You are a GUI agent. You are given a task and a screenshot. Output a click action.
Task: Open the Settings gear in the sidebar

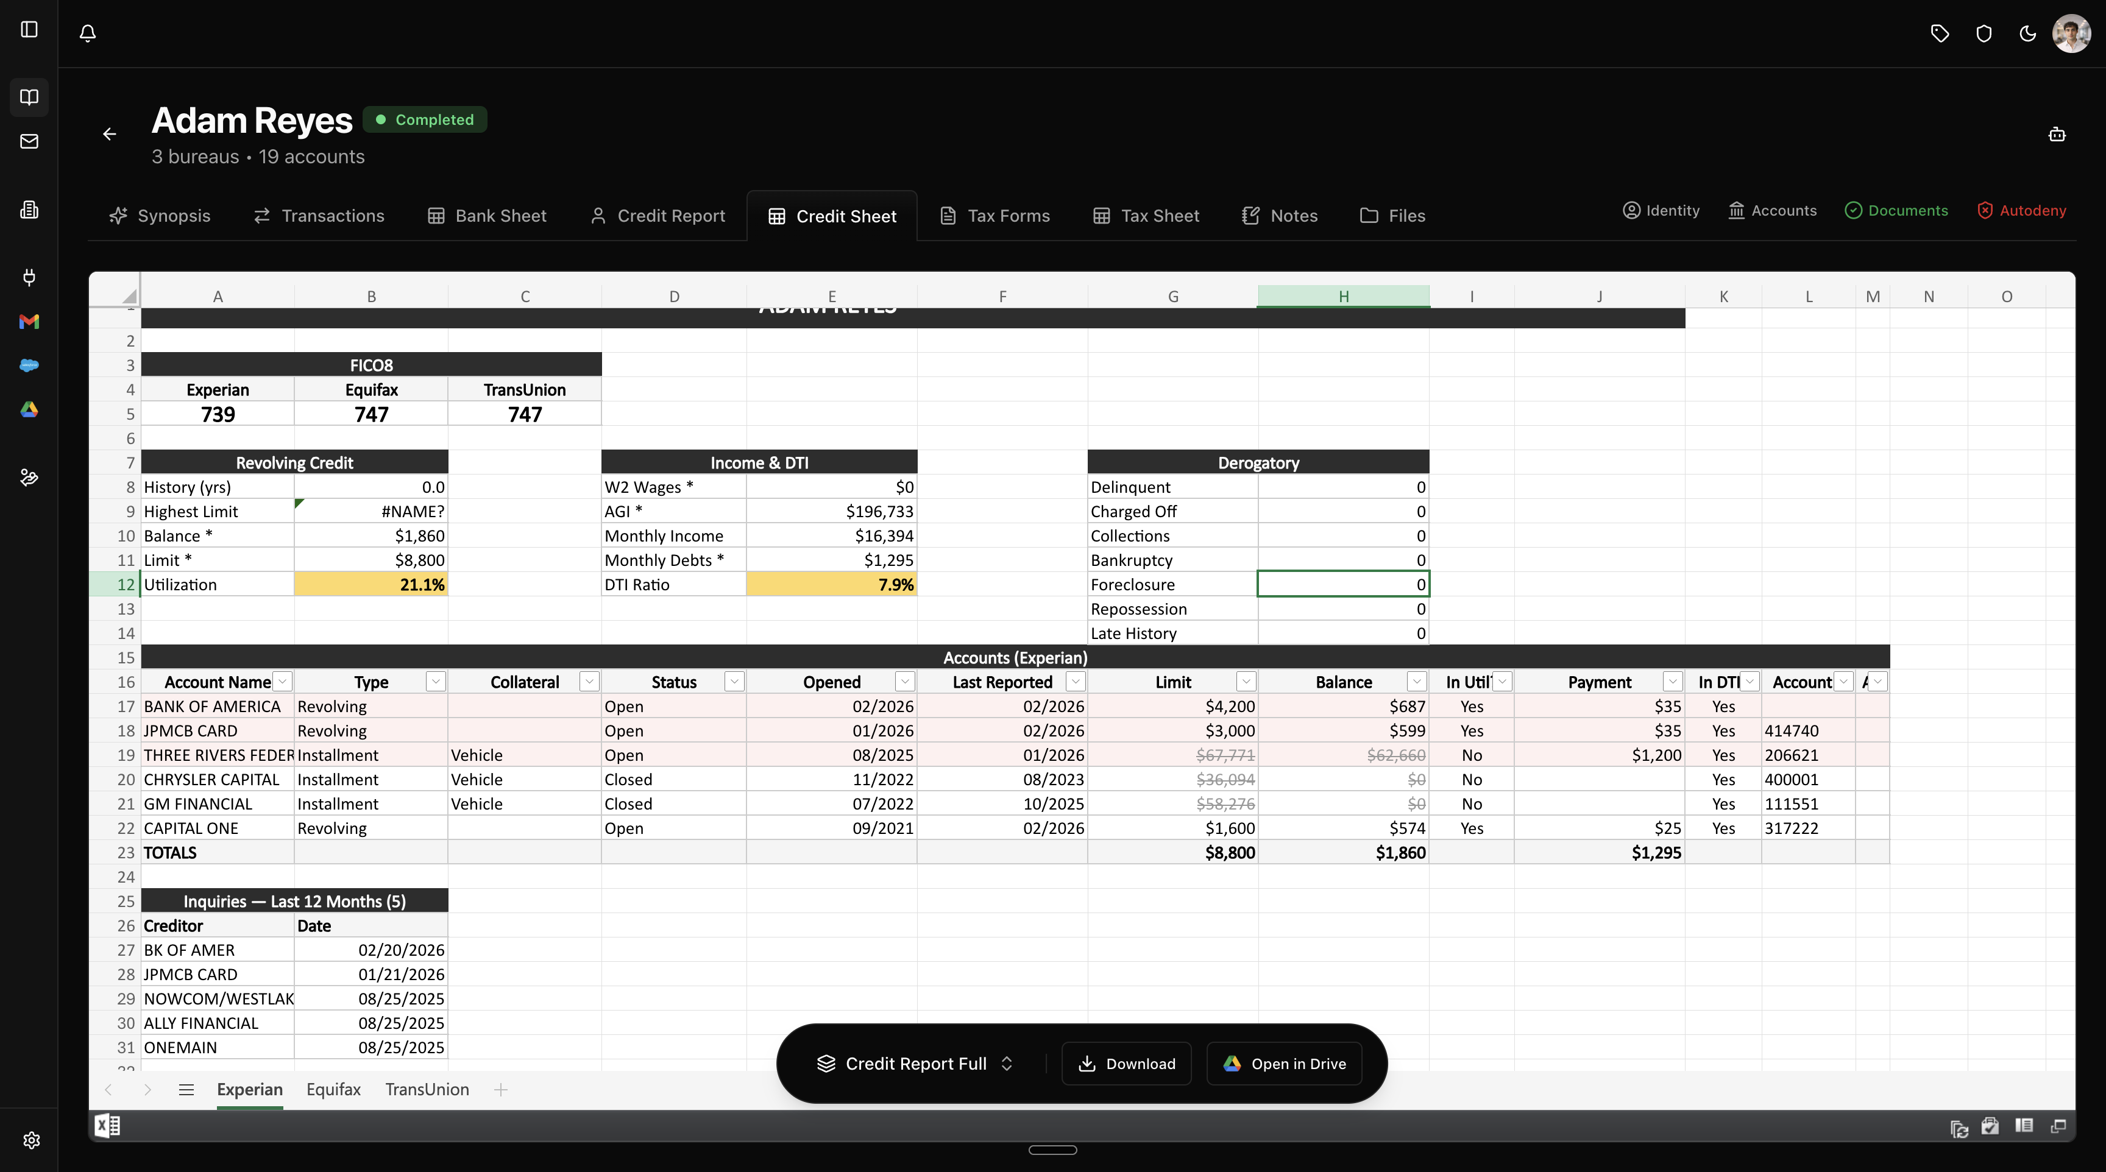32,1139
